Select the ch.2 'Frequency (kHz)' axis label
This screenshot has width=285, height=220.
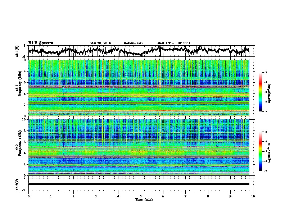(20, 143)
